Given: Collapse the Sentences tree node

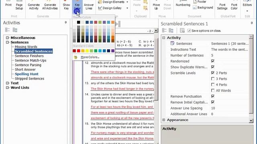Looking at the screenshot, I should click(7, 42).
